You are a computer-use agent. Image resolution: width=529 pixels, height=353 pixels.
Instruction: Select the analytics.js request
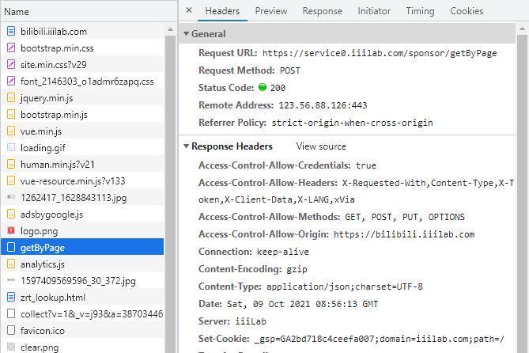[82, 264]
